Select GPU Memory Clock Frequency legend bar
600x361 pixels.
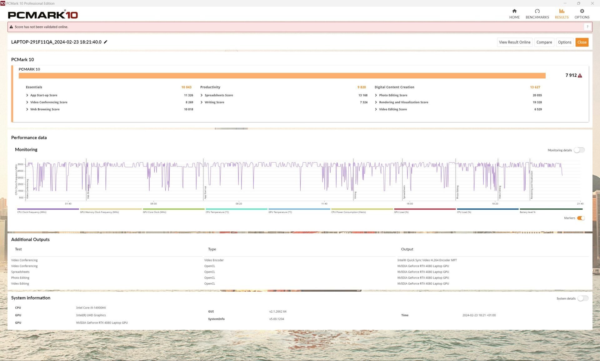(111, 209)
